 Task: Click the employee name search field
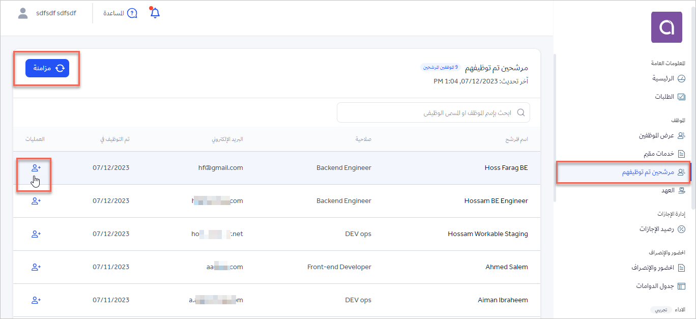tap(432, 113)
